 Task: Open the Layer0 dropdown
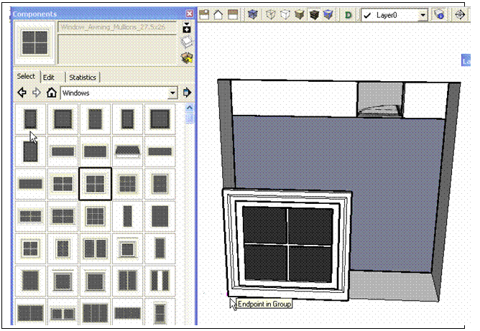[423, 14]
